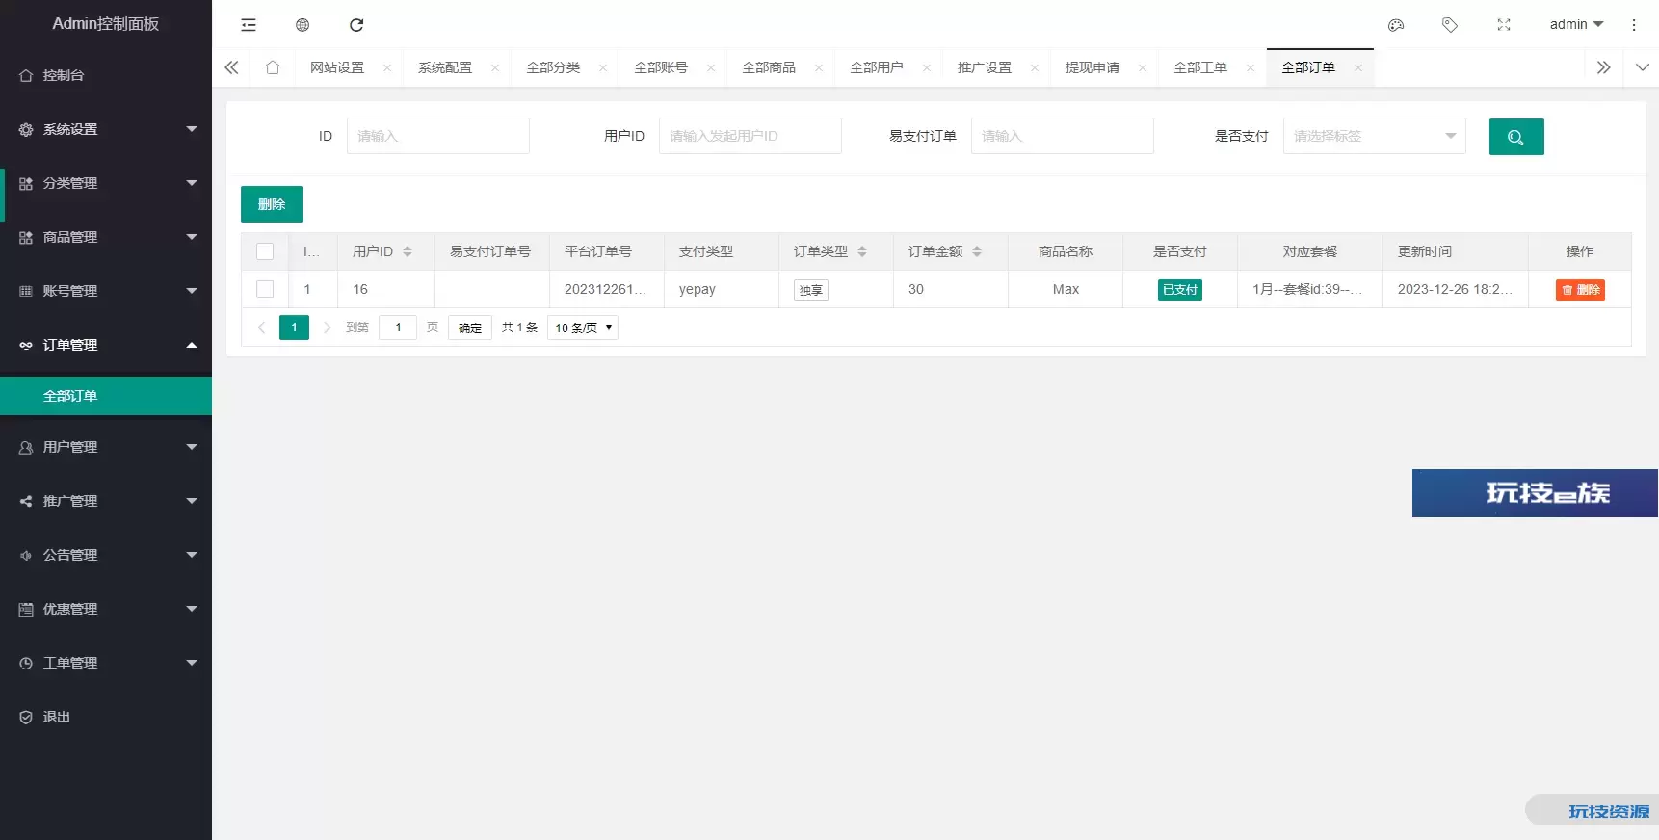
Task: Open the 10 条/页 page size dropdown
Action: (583, 328)
